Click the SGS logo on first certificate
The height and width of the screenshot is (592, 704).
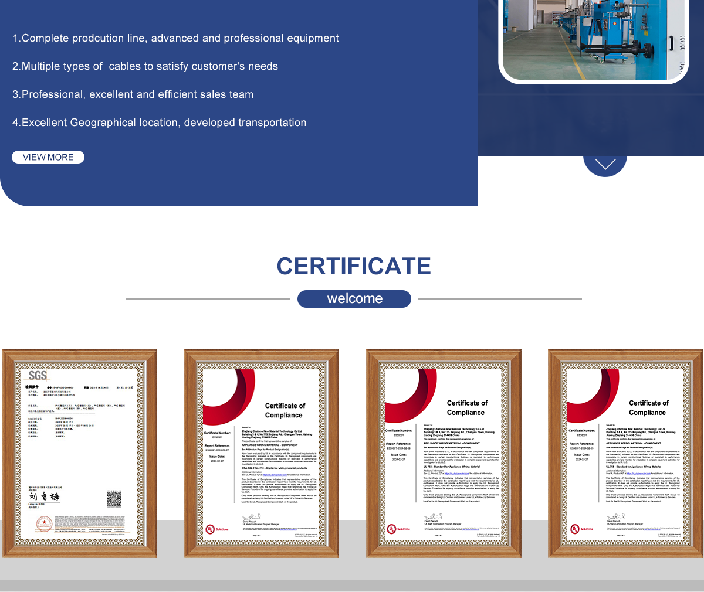coord(38,375)
